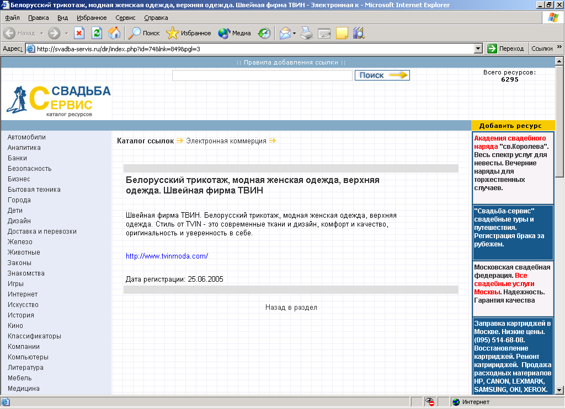Screen dimensions: 565x409
Task: Open the Файл menu
Action: (12, 18)
